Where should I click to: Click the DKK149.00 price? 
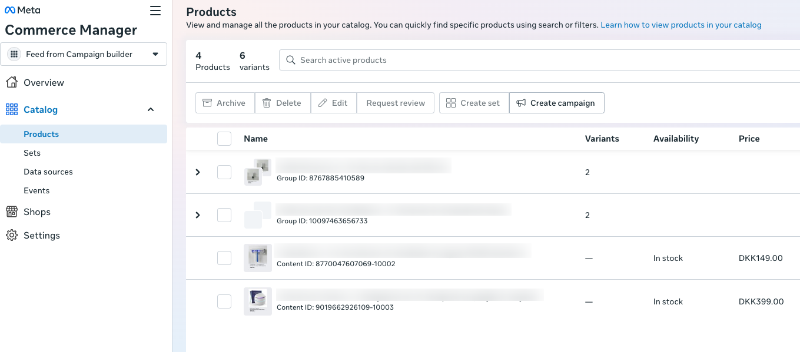point(761,258)
